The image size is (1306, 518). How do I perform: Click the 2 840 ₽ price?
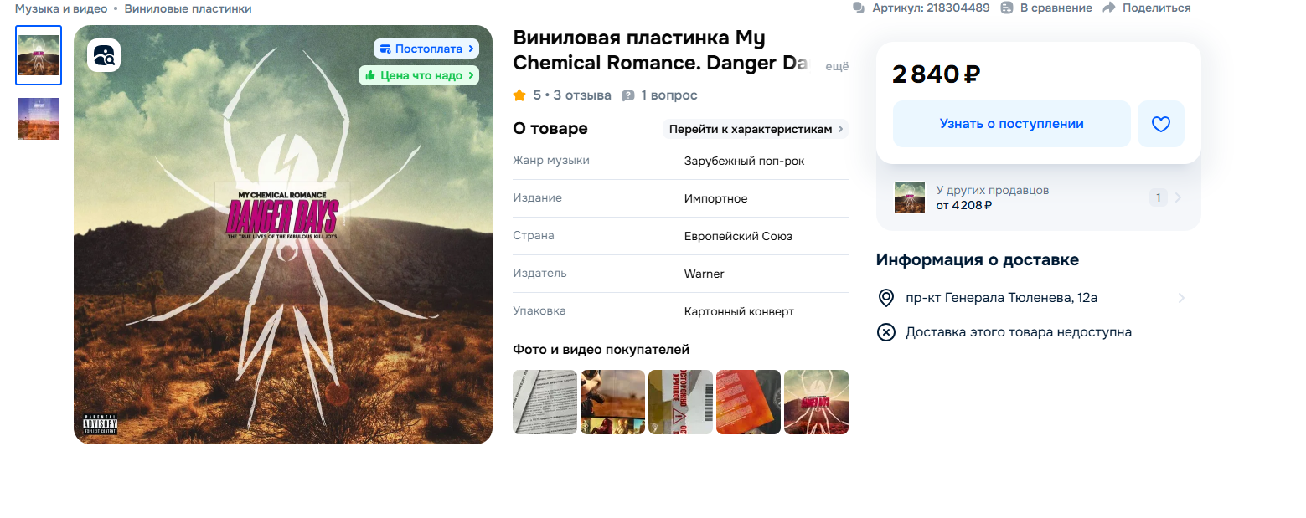[936, 74]
